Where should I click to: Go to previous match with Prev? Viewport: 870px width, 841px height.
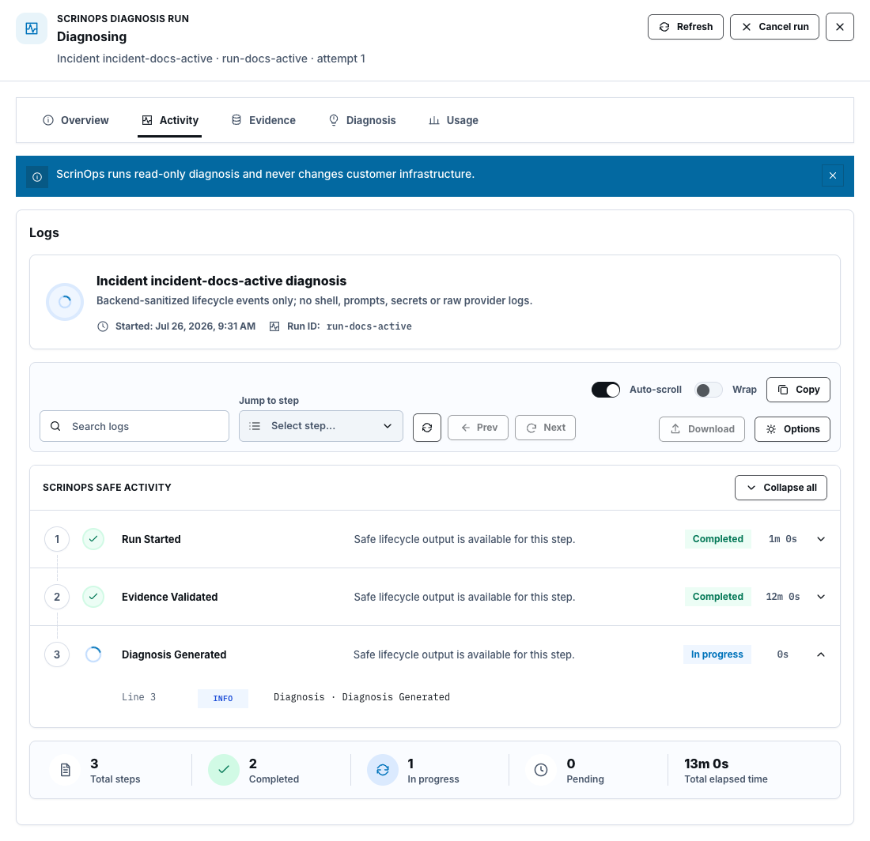[x=478, y=428]
